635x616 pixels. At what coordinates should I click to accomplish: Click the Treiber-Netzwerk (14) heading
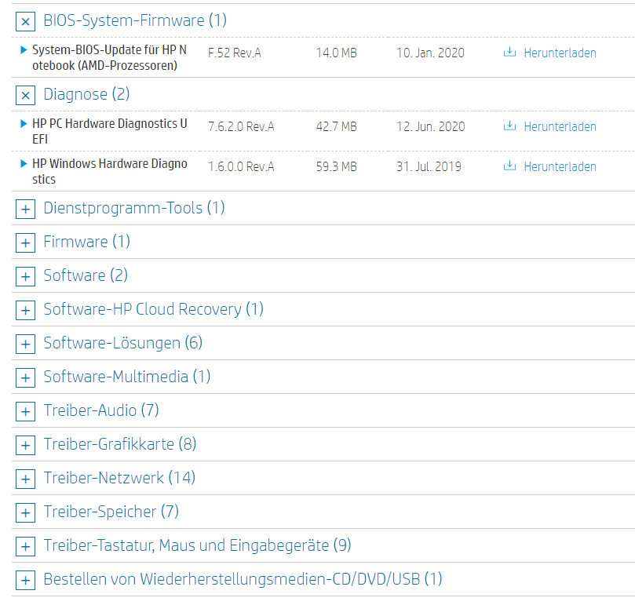pyautogui.click(x=119, y=478)
